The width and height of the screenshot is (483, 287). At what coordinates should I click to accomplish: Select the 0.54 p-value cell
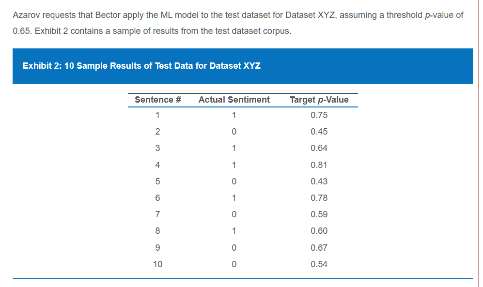point(319,264)
